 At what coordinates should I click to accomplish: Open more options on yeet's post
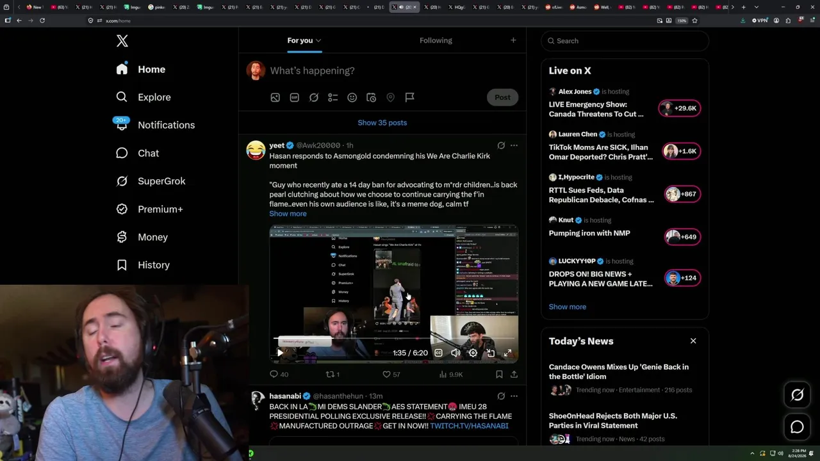coord(514,145)
